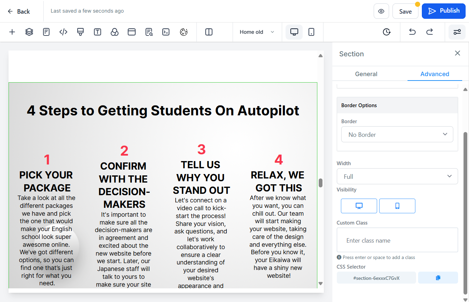Select the paint brush styles icon
This screenshot has width=469, height=302.
[80, 32]
